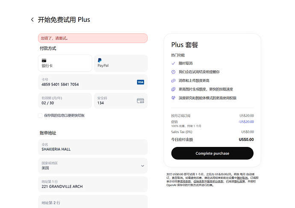Click the 出错了，请重试 error banner
The image size is (295, 208).
tap(93, 38)
